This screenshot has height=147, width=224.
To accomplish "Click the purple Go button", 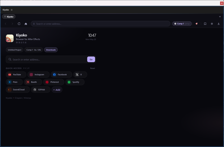I will coord(91,59).
